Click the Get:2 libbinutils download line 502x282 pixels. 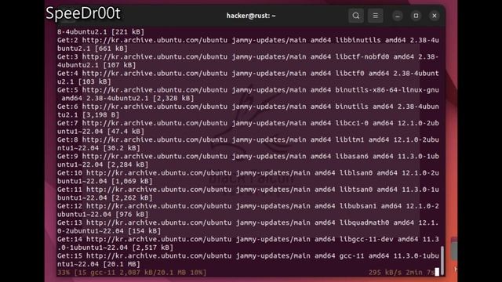click(248, 40)
